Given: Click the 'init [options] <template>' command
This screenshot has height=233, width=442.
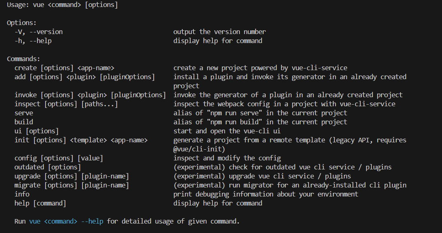Looking at the screenshot, I should click(81, 140).
